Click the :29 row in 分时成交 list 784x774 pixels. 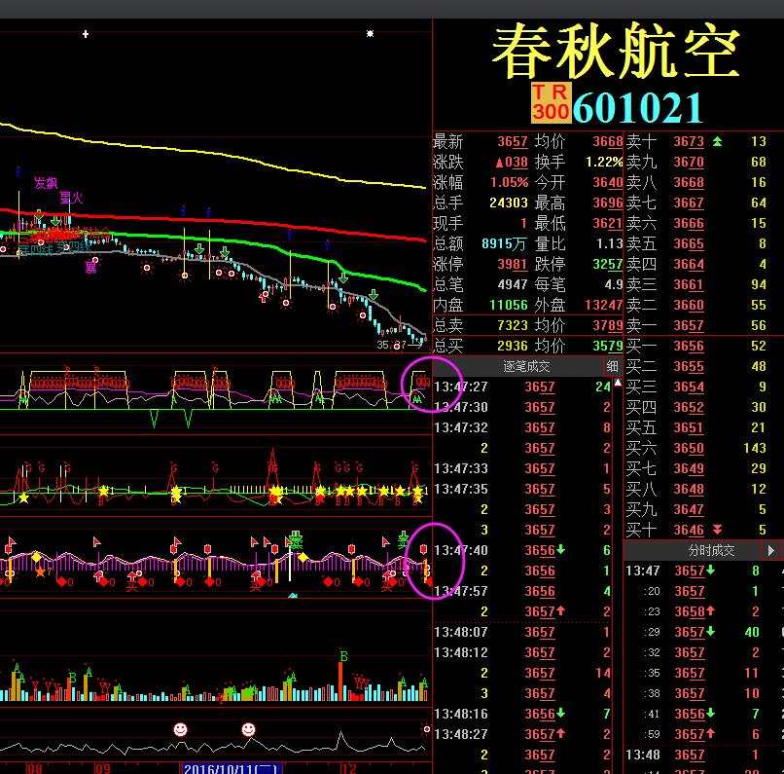pyautogui.click(x=704, y=632)
